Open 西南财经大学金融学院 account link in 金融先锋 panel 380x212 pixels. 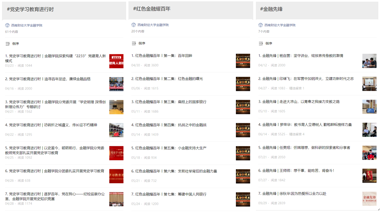pos(280,25)
